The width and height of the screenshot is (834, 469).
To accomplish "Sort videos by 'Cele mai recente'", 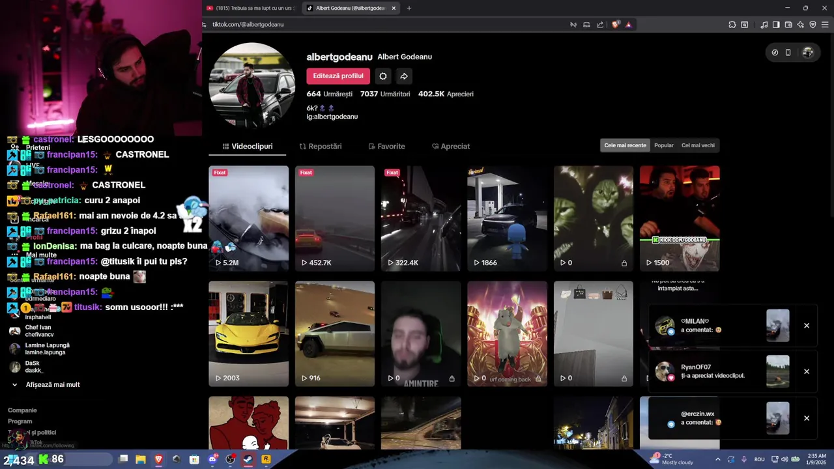I will coord(625,145).
